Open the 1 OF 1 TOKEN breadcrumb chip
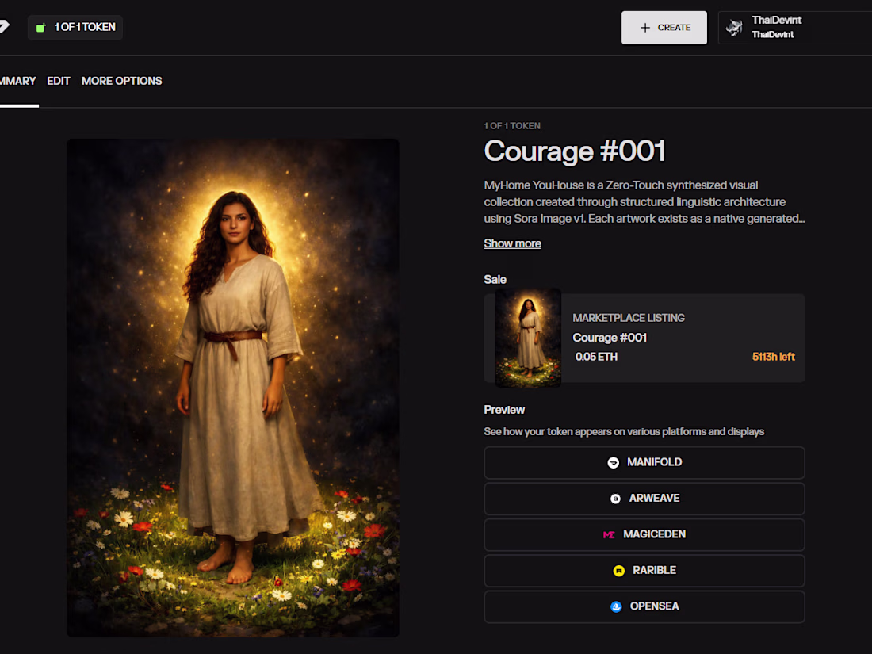 [75, 27]
